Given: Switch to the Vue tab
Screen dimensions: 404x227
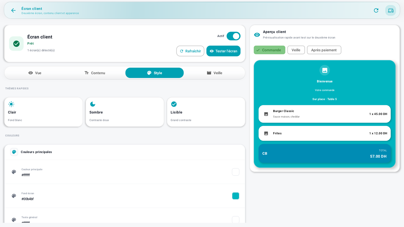Looking at the screenshot, I should pos(35,73).
